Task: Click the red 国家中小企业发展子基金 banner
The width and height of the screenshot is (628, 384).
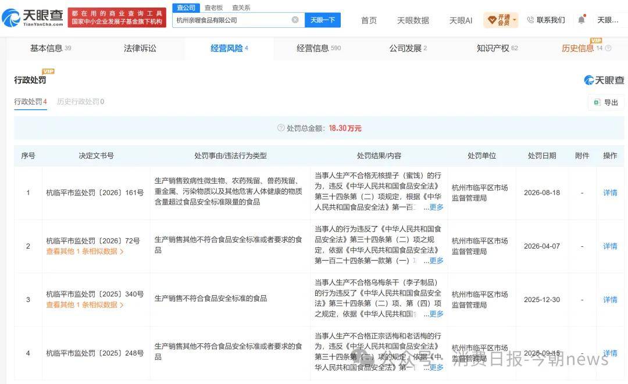Action: [117, 17]
